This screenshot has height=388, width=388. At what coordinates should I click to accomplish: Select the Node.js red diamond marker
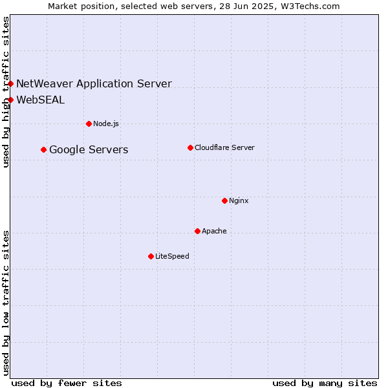(x=89, y=124)
